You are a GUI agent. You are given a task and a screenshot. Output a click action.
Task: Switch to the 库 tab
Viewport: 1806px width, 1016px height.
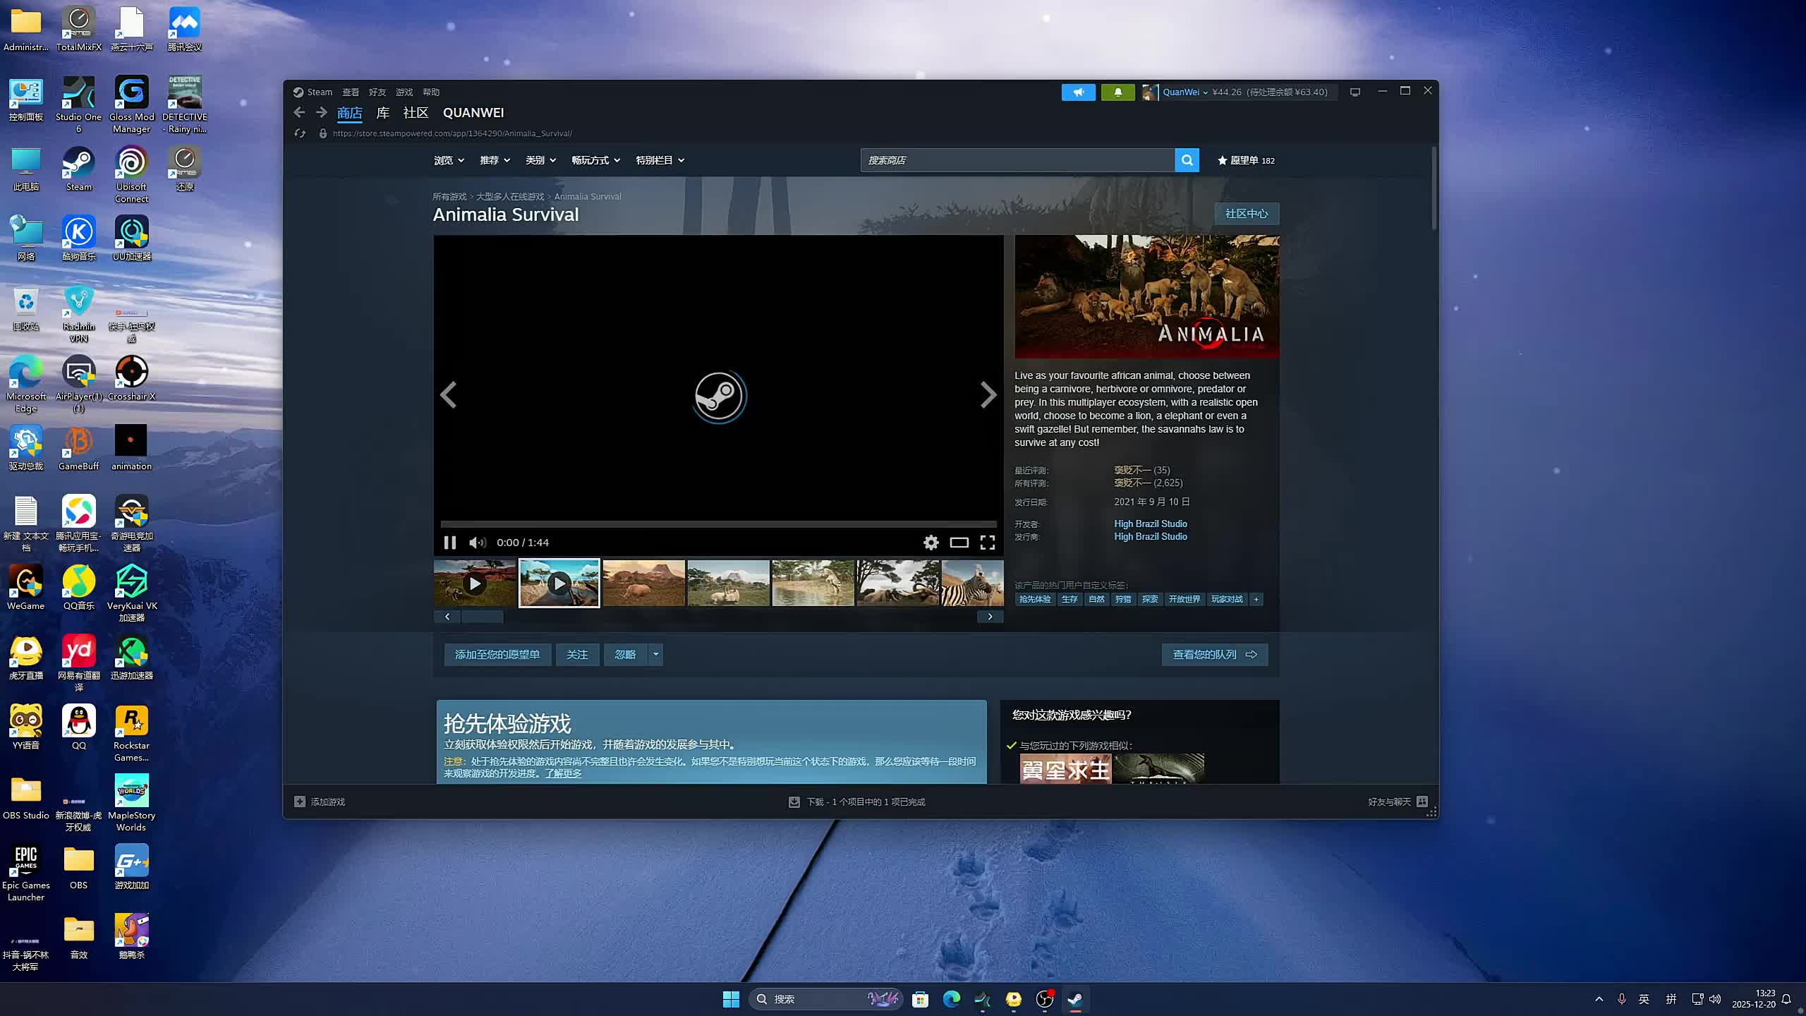[382, 112]
